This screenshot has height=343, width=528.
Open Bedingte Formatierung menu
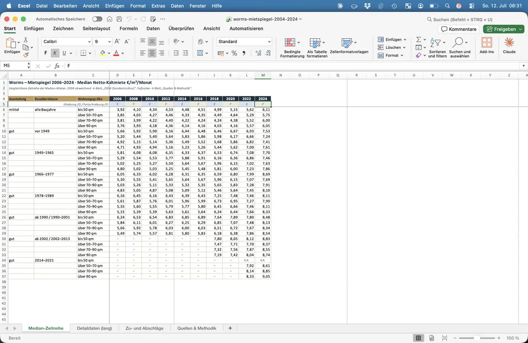click(x=292, y=47)
